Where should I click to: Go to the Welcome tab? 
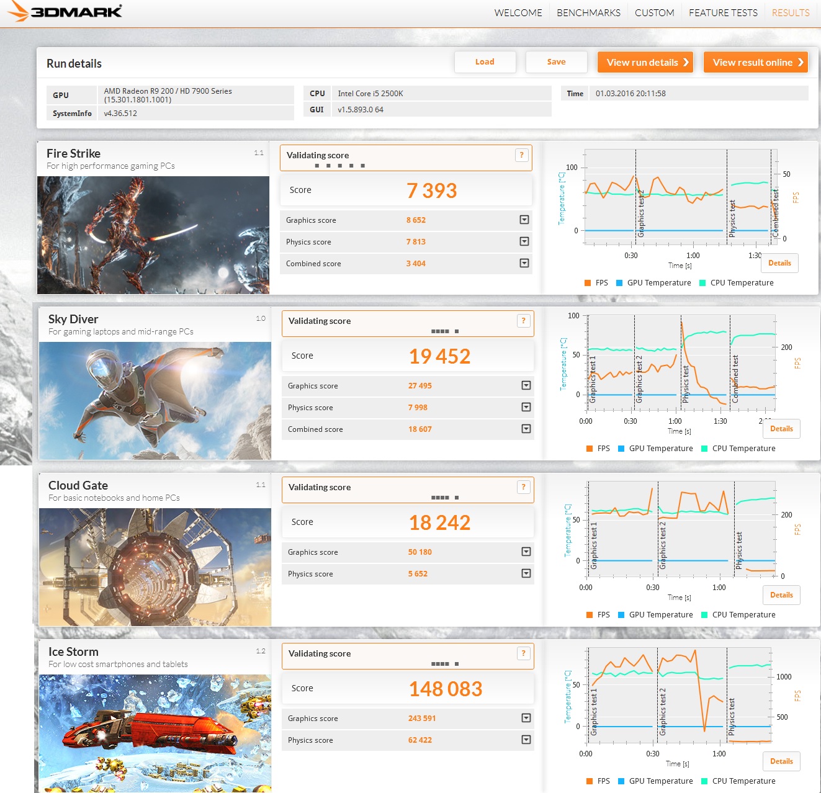[518, 12]
